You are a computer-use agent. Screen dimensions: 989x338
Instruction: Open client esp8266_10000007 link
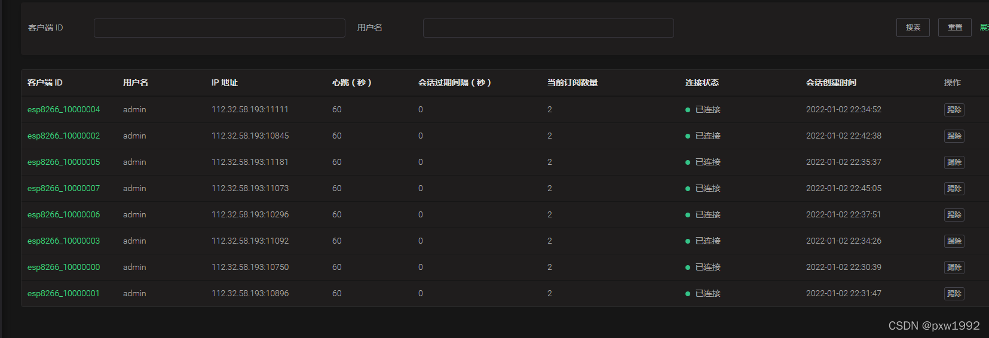(63, 188)
